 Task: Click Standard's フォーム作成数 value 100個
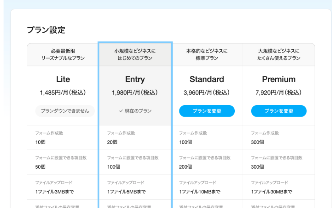(186, 142)
